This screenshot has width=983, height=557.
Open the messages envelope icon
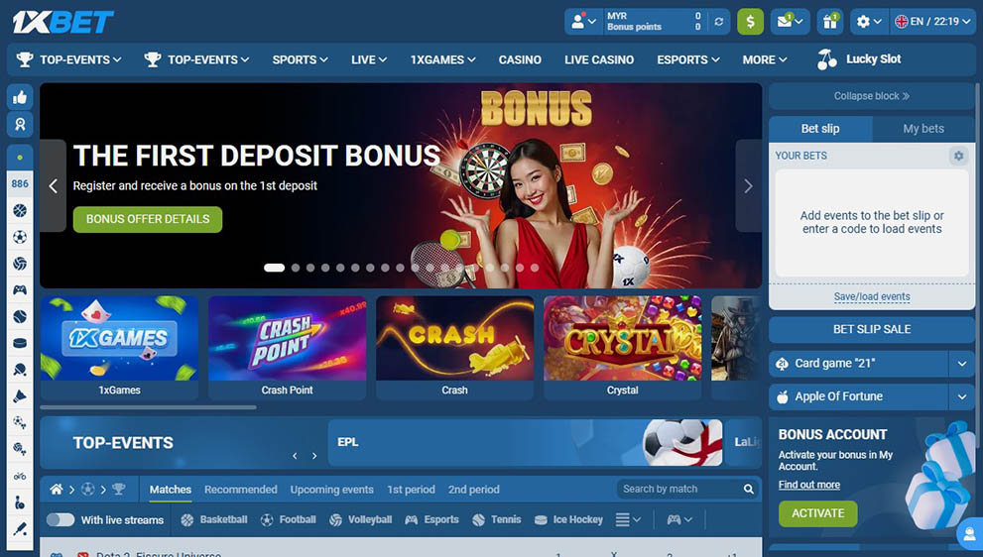791,22
